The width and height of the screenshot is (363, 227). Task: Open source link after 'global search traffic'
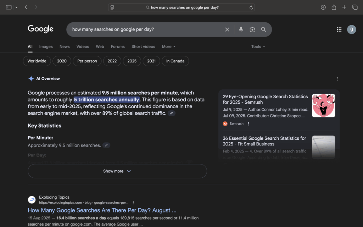(x=171, y=113)
